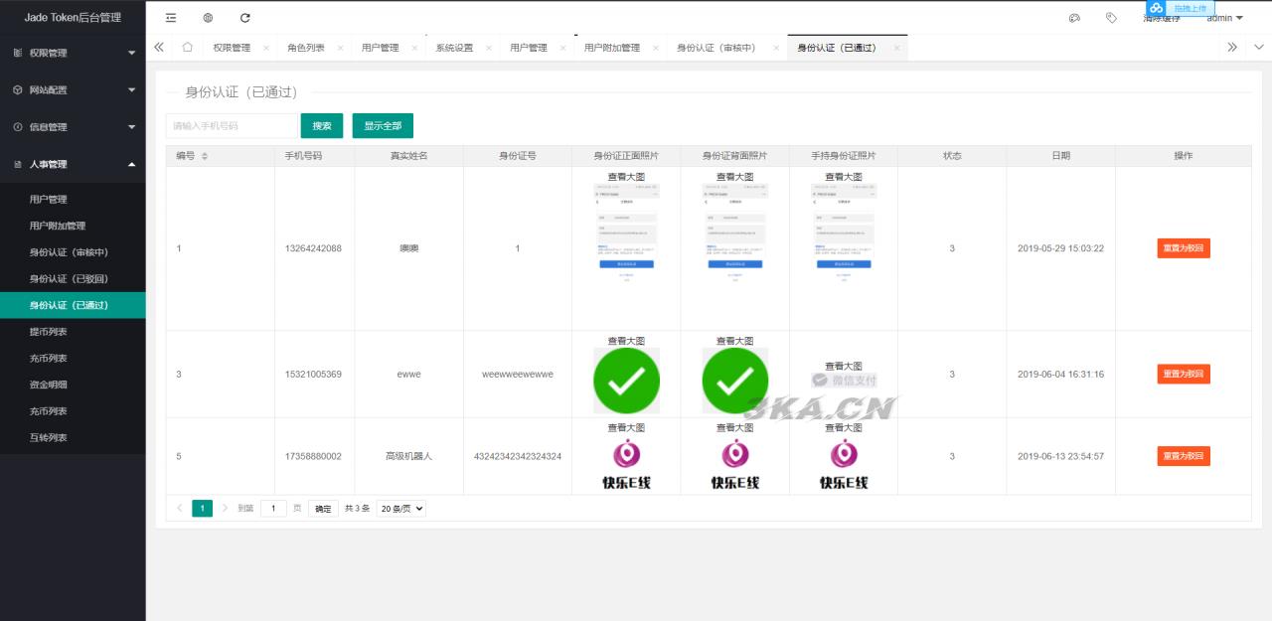Click the pagination 确定 button
Image resolution: width=1272 pixels, height=621 pixels.
pyautogui.click(x=323, y=508)
